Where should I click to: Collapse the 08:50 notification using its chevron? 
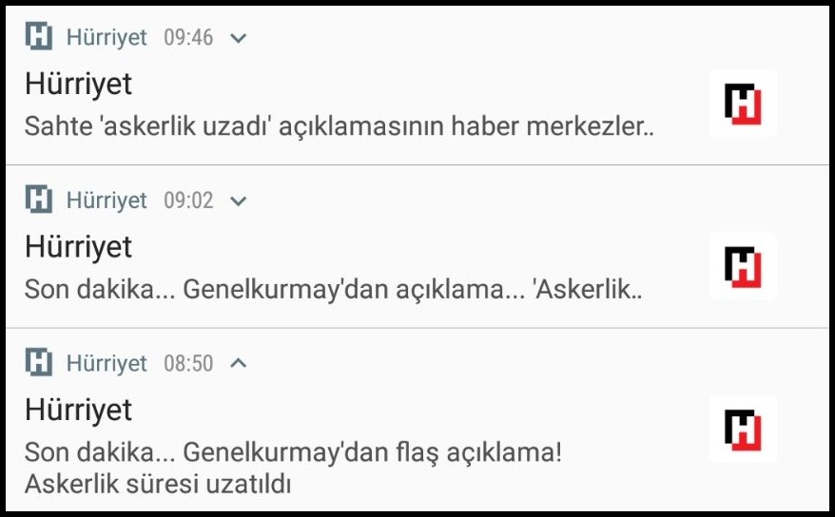point(239,363)
